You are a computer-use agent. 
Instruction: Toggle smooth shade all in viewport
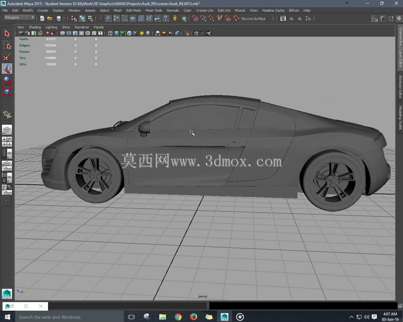117,33
